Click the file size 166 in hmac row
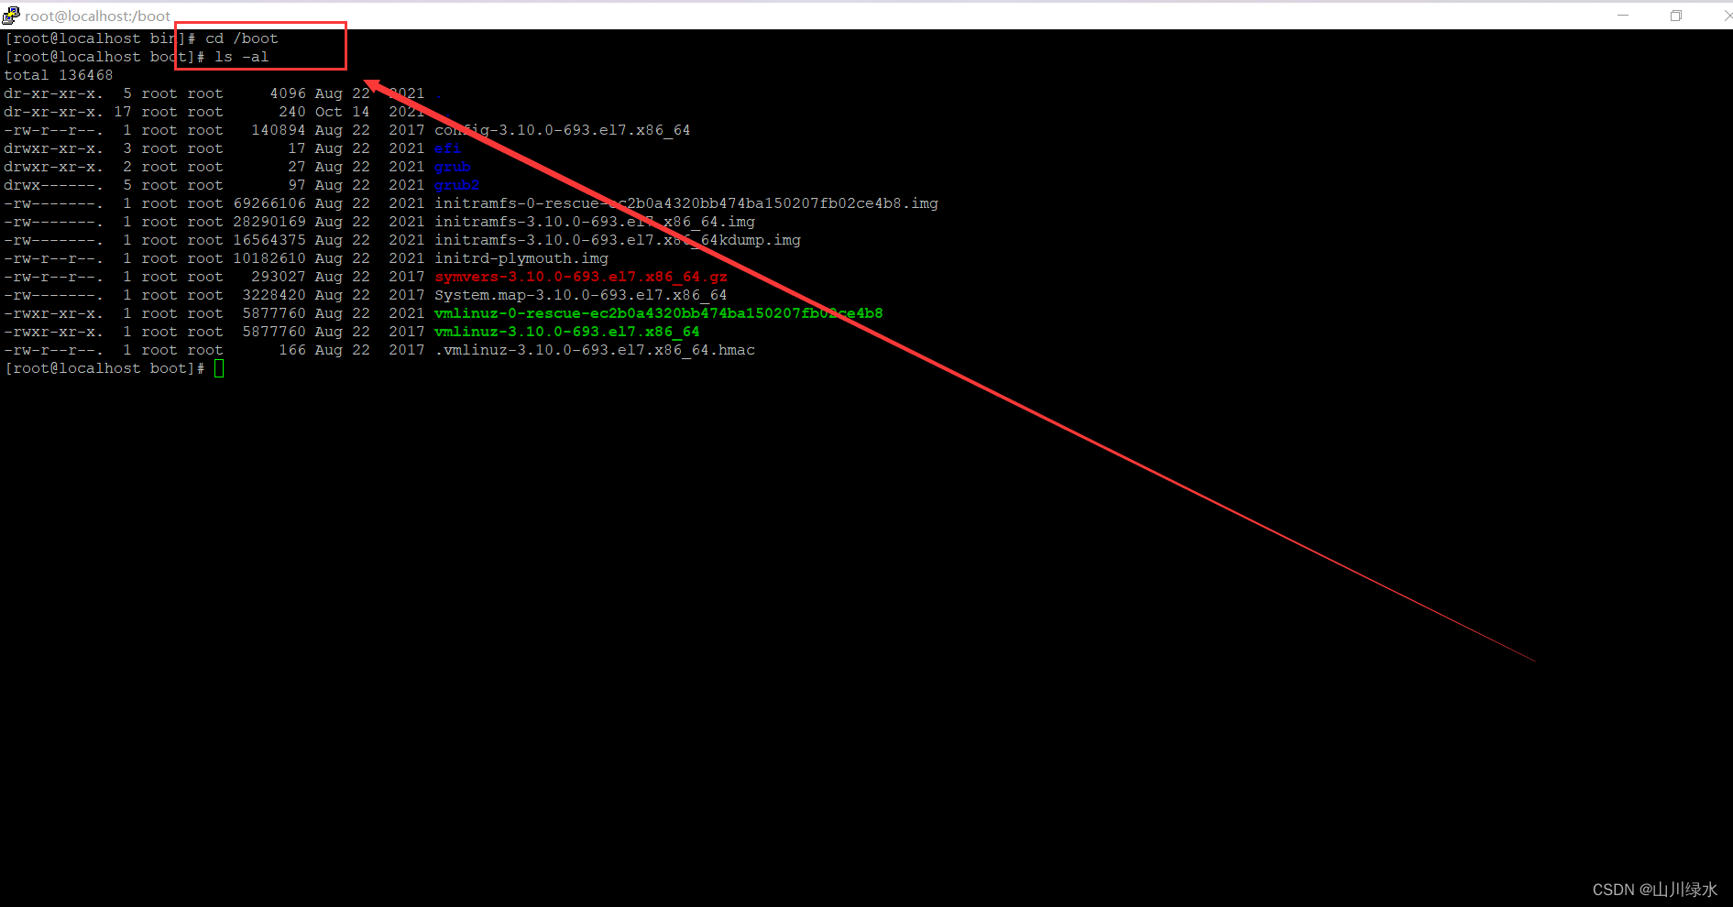This screenshot has height=907, width=1733. pyautogui.click(x=292, y=350)
